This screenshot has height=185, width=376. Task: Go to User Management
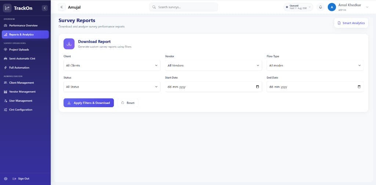pos(25,101)
